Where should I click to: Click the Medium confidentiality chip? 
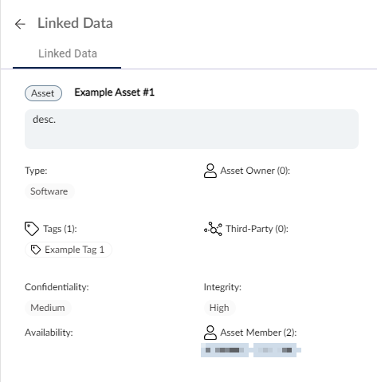pyautogui.click(x=48, y=308)
